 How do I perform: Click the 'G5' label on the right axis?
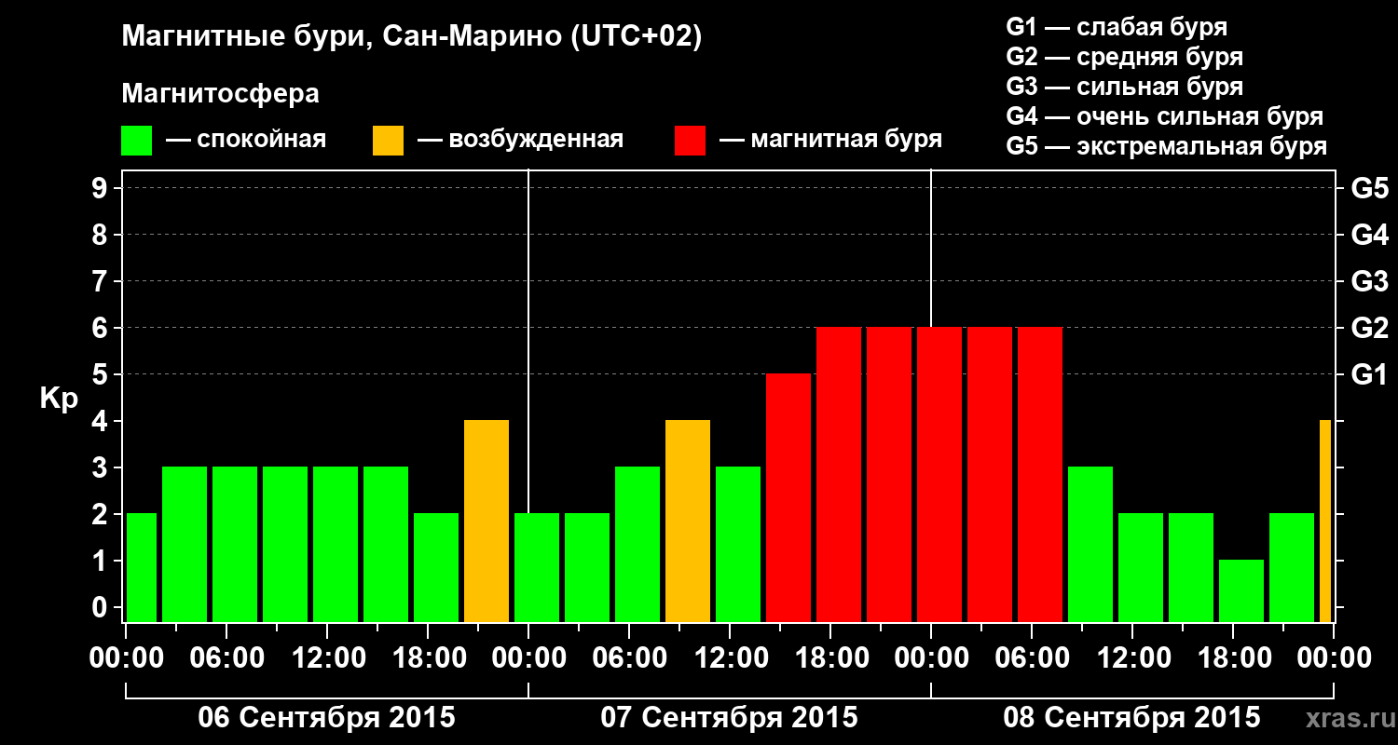point(1370,189)
